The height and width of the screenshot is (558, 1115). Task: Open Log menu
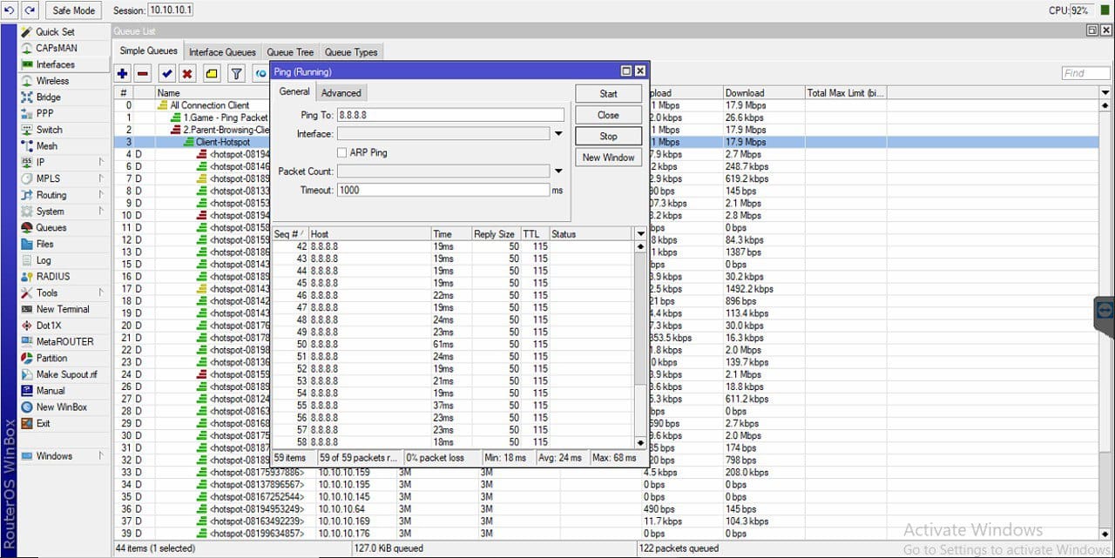click(x=43, y=260)
